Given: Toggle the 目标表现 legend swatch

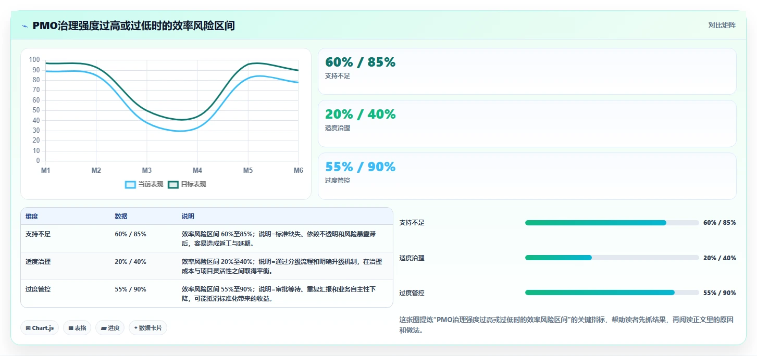Looking at the screenshot, I should pos(173,184).
